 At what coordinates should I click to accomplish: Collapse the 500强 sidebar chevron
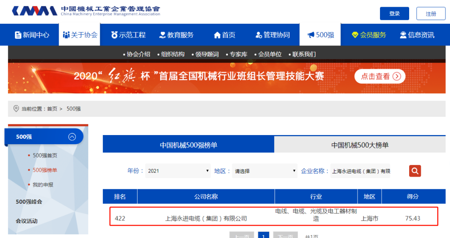72,137
